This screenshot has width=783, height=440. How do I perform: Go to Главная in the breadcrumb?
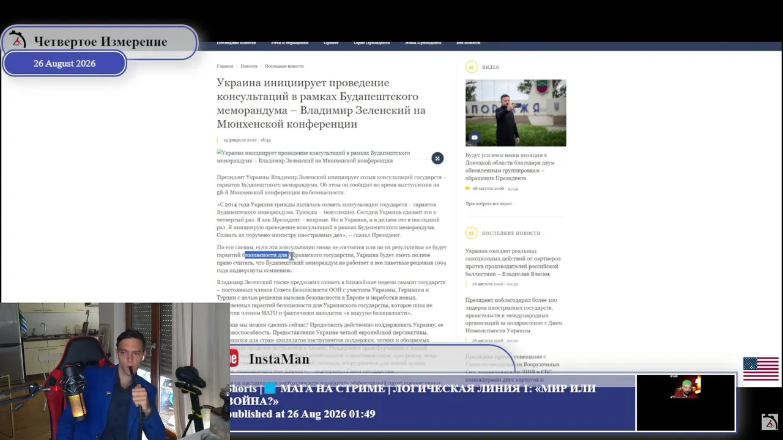coord(225,66)
